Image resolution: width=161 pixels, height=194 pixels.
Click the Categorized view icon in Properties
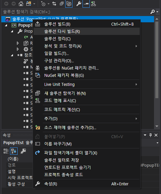point(6,151)
